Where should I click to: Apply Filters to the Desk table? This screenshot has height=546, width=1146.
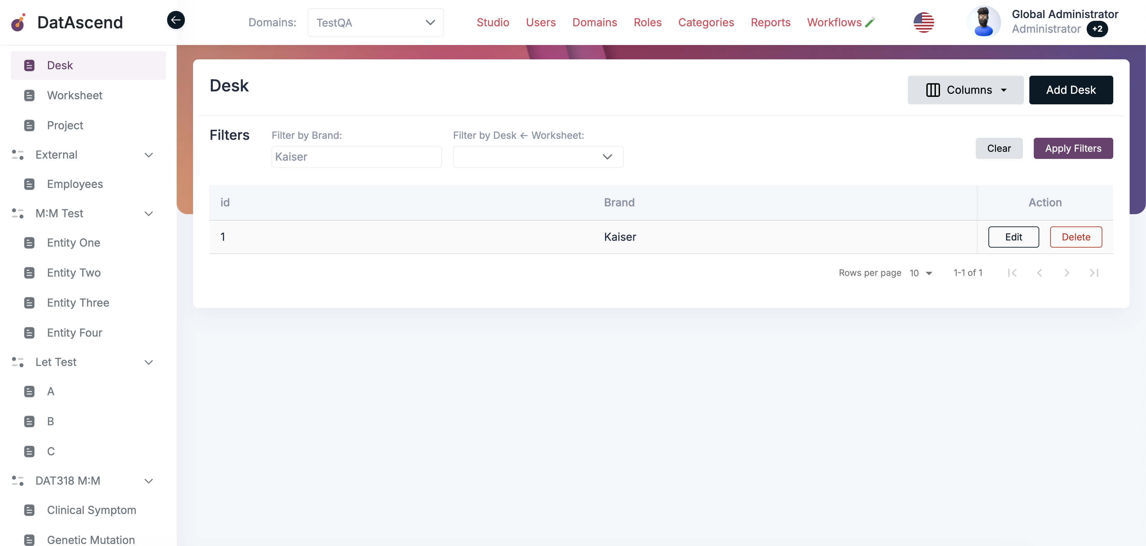[1073, 148]
